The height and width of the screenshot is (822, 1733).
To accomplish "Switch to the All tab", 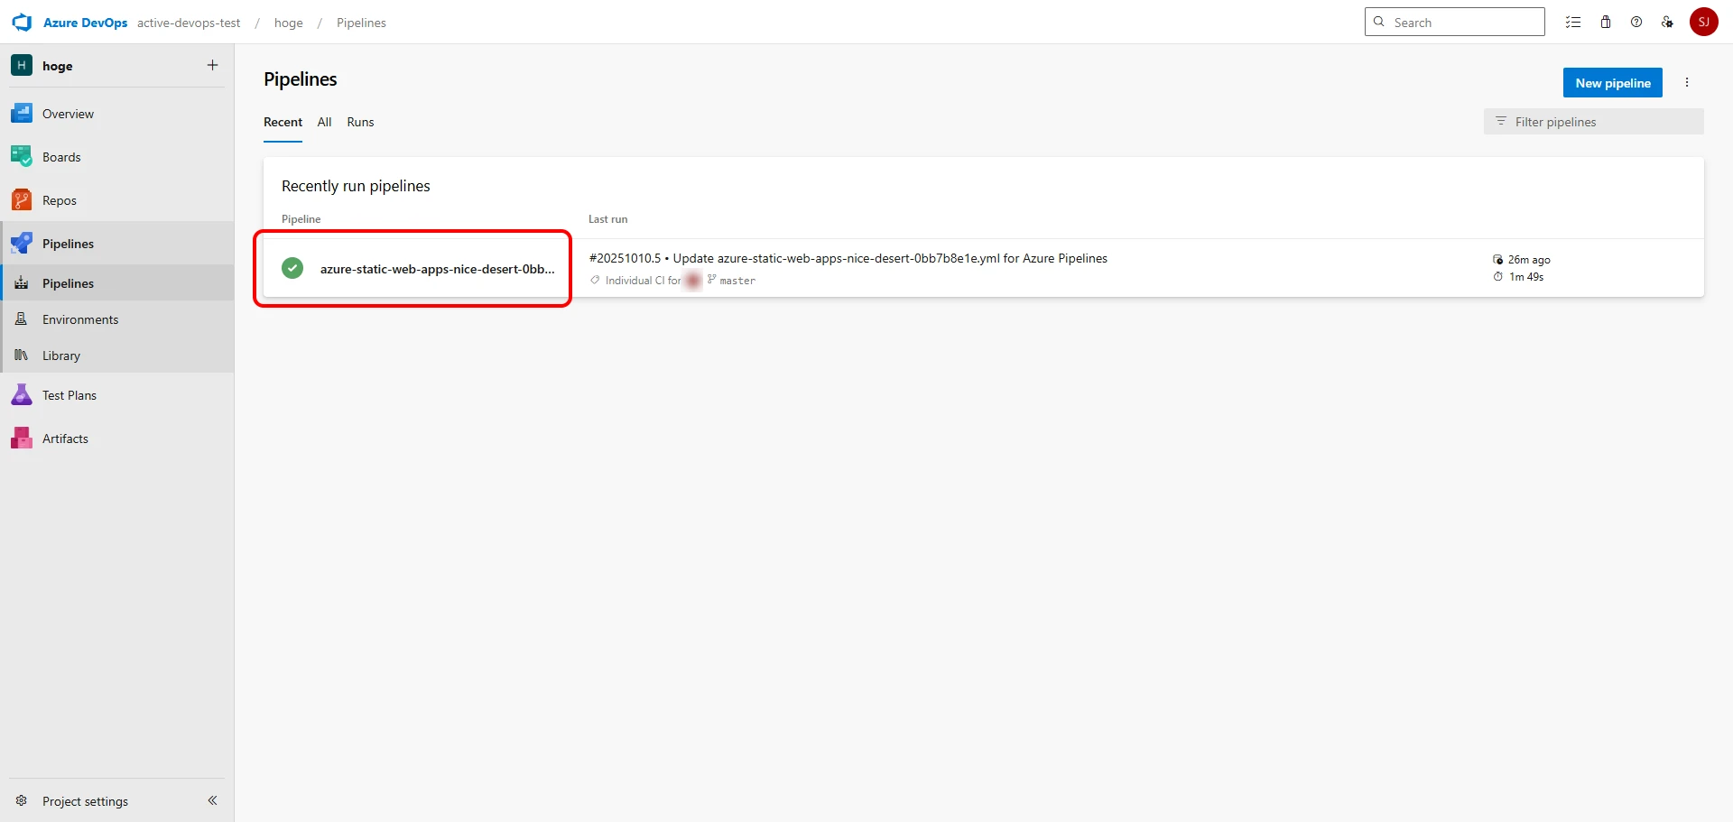I will coord(324,123).
